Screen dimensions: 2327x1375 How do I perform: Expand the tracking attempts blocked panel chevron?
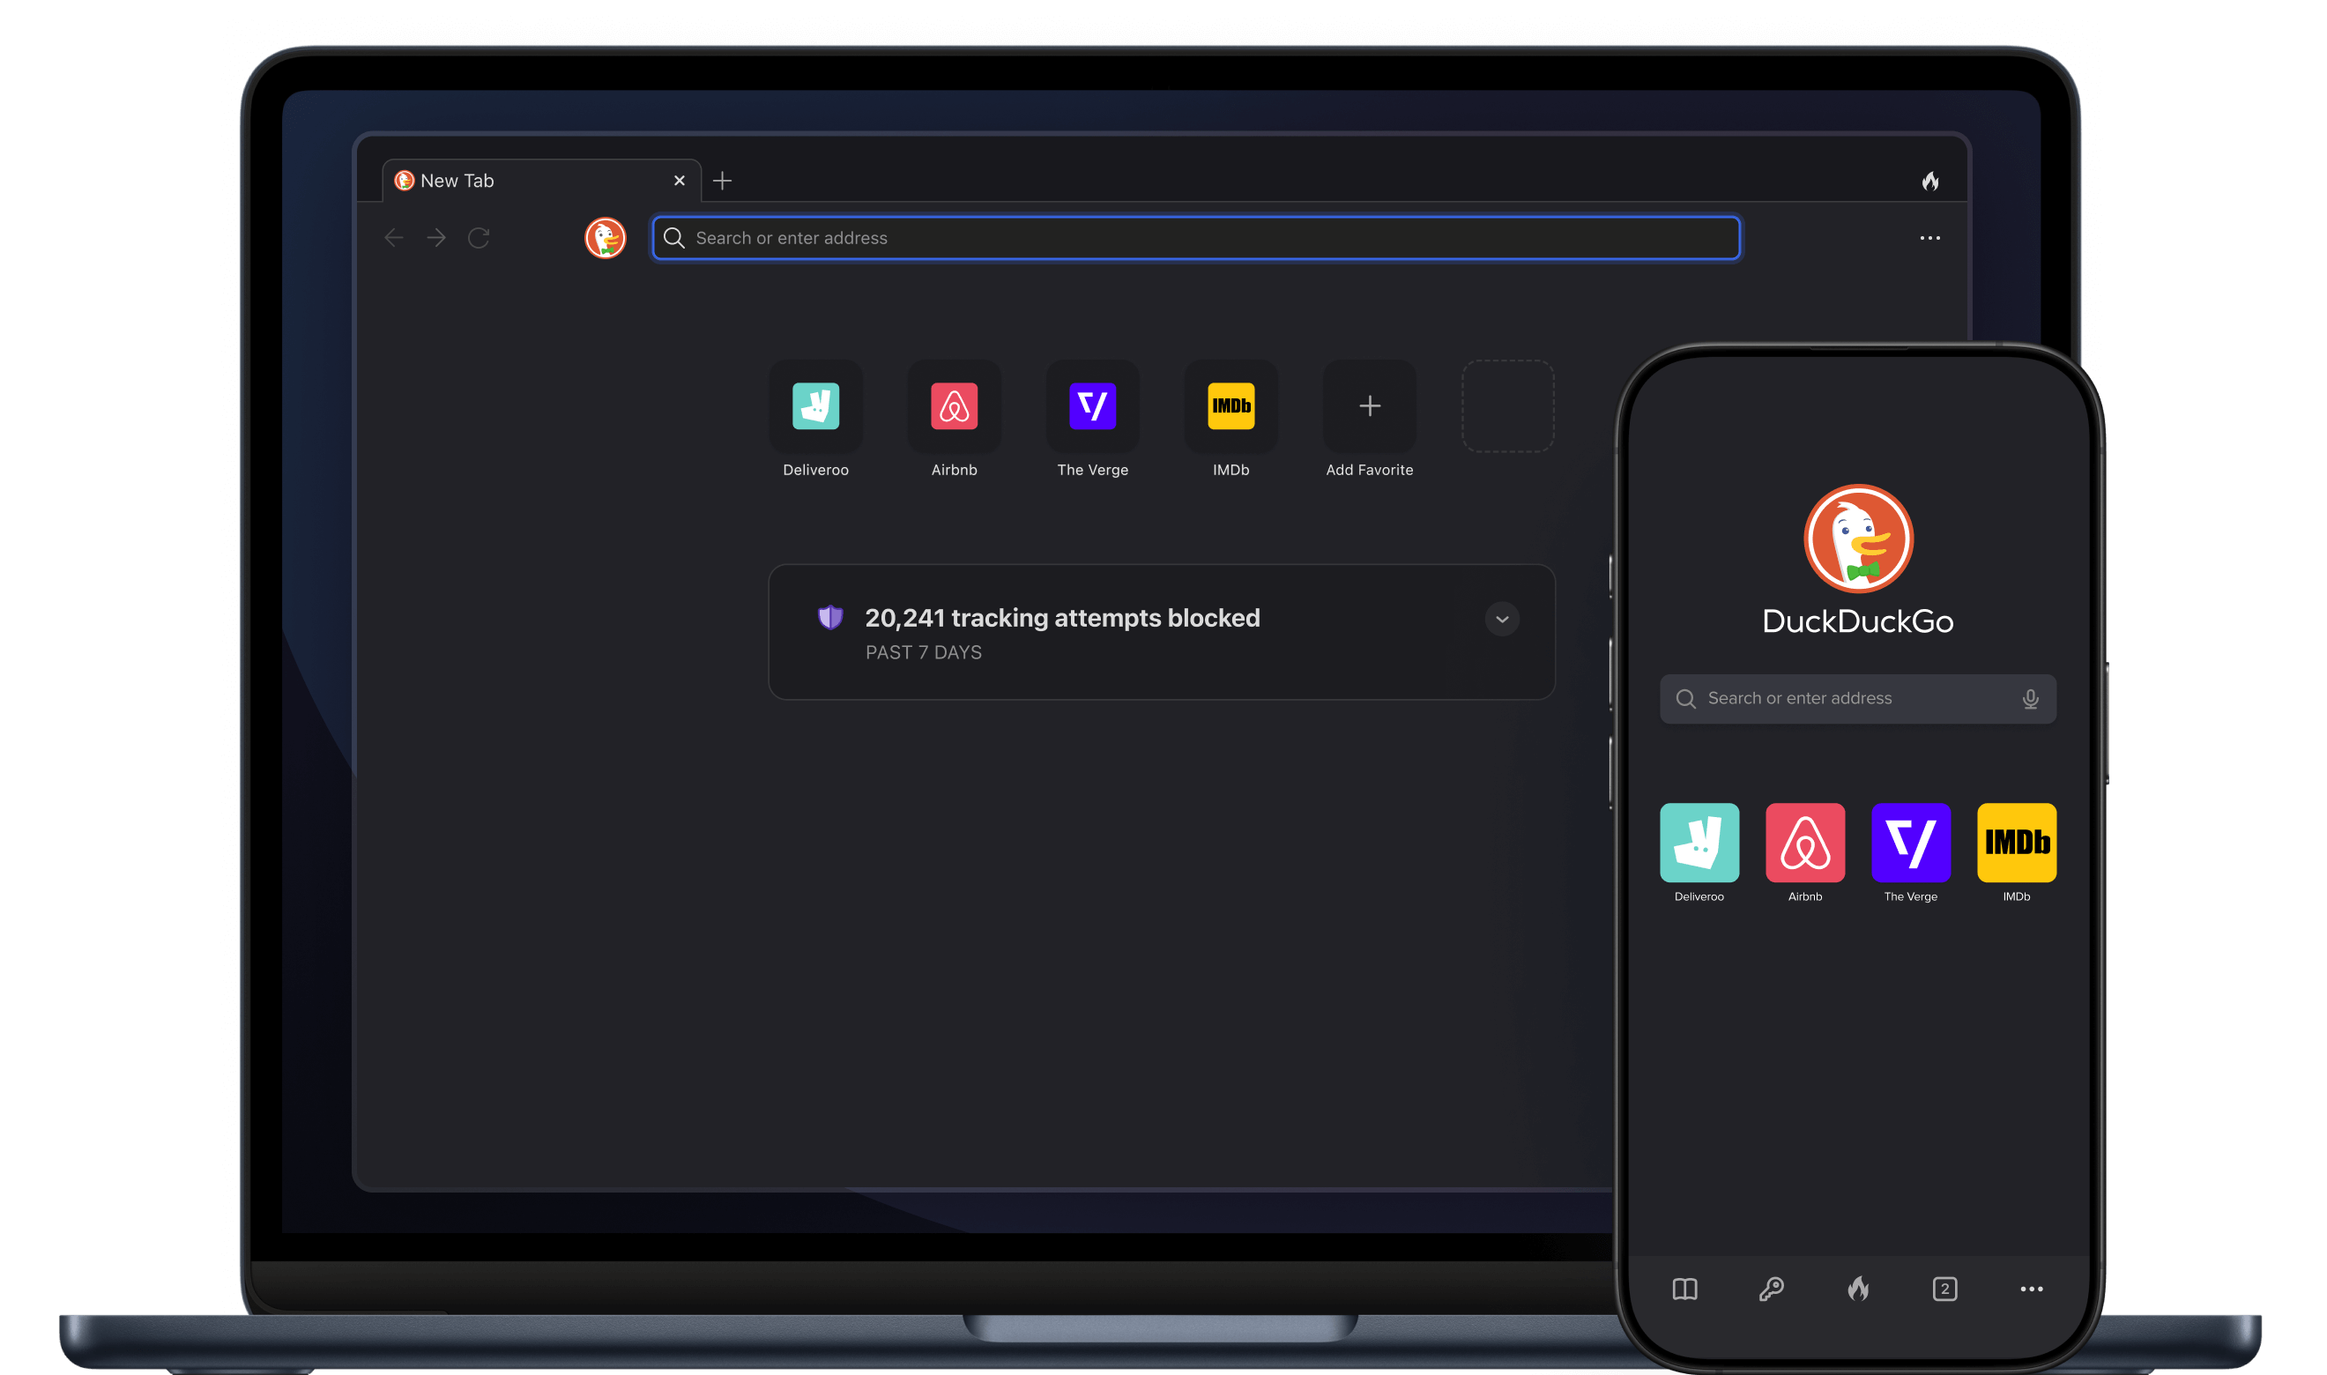click(1502, 619)
